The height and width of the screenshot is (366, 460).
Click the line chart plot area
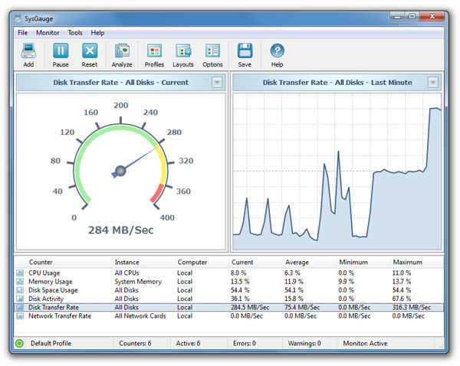[337, 172]
